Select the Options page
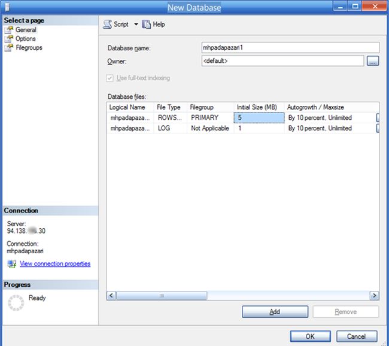This screenshot has width=389, height=346. (26, 39)
